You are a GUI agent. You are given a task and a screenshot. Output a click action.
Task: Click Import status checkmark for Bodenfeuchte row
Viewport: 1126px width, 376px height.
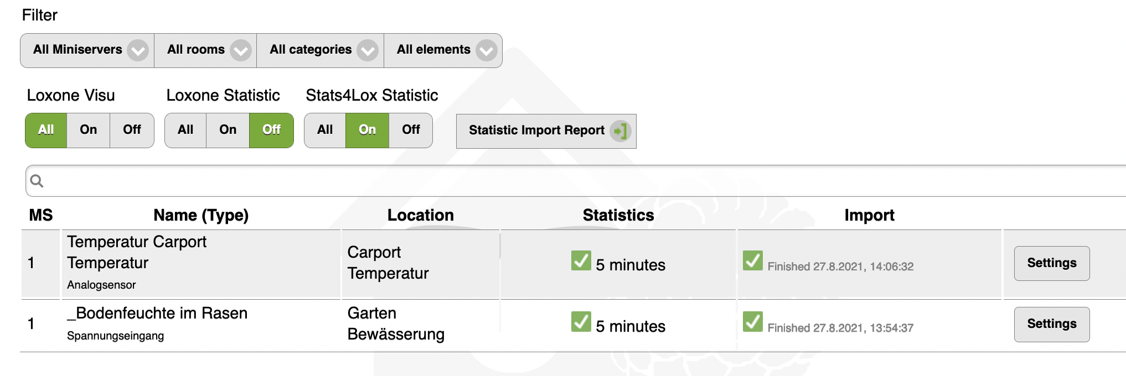pyautogui.click(x=752, y=321)
